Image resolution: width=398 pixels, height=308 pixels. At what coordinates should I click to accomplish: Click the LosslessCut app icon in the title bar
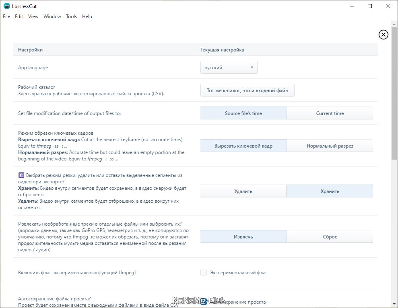[x=6, y=6]
